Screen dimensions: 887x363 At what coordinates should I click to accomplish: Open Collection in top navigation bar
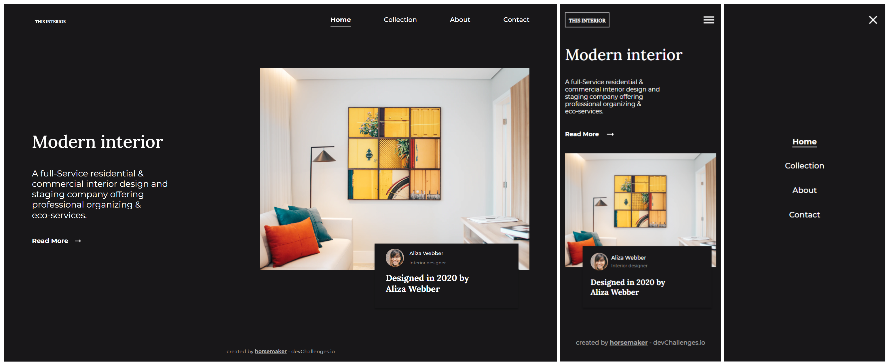coord(400,20)
